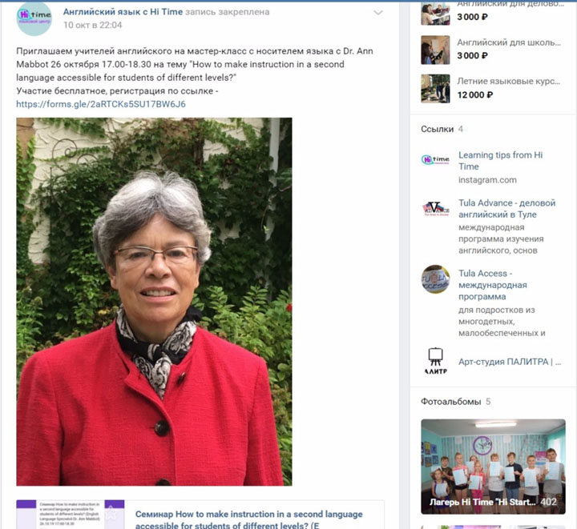Screen dimensions: 577x529
Task: Click the Tula Advance logo icon
Action: (x=435, y=208)
